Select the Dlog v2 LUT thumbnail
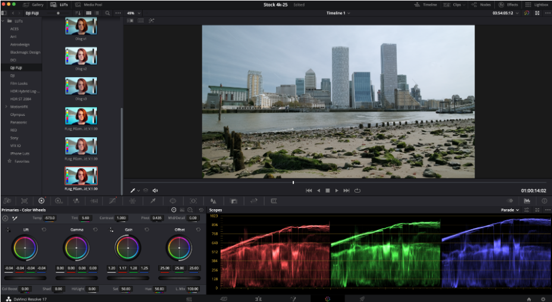552x302 pixels. coord(81,56)
